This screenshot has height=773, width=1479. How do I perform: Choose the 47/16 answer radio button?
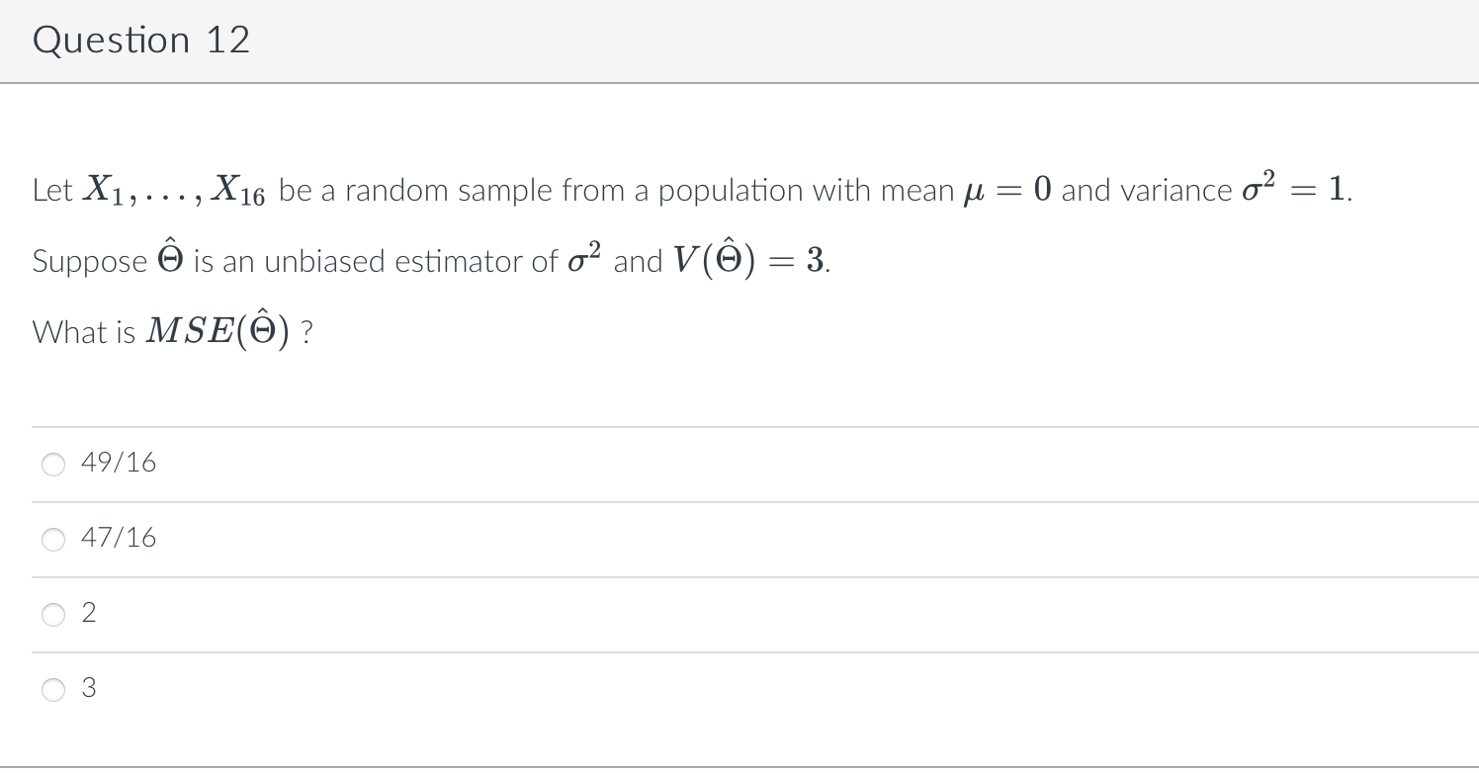coord(53,540)
